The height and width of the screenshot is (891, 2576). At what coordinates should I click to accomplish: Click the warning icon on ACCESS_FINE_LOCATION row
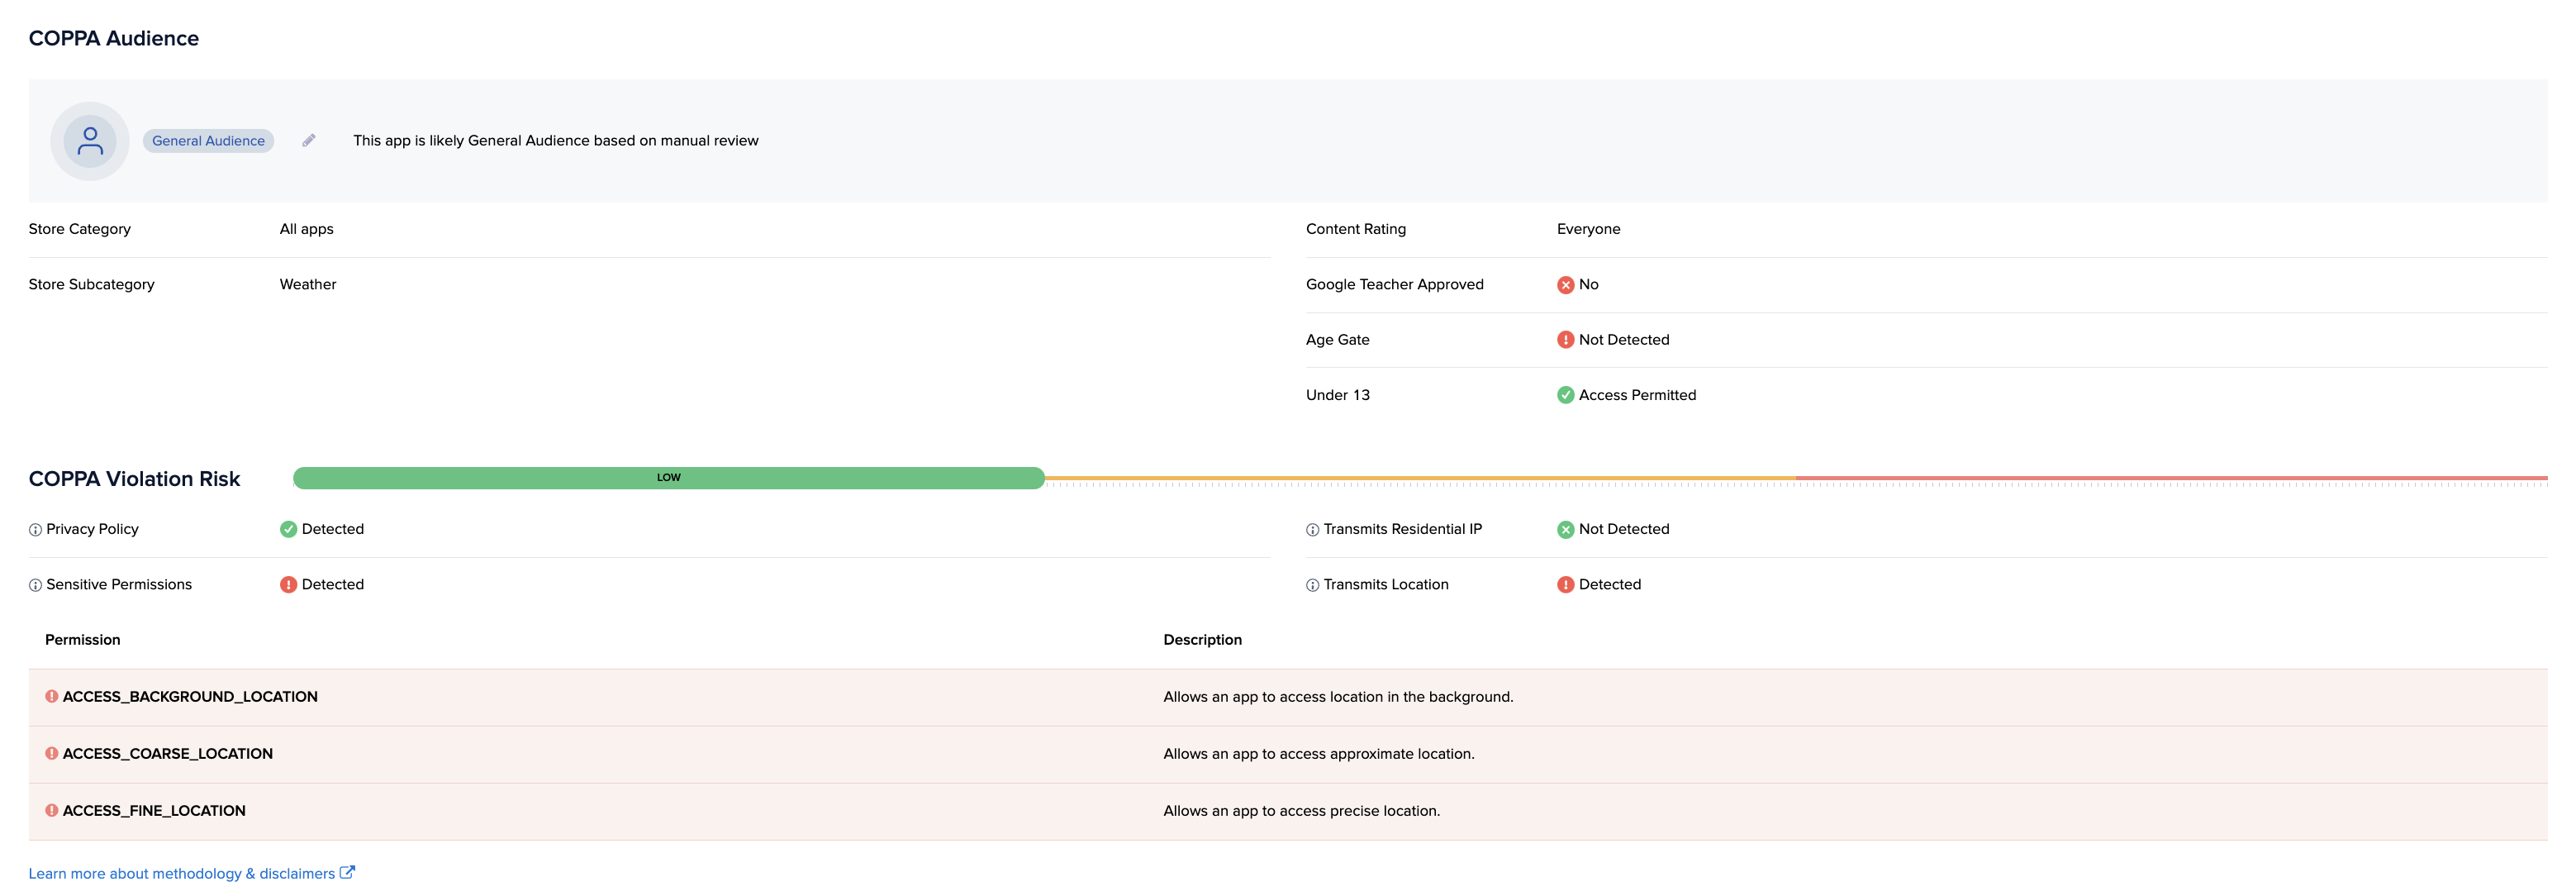(x=51, y=811)
